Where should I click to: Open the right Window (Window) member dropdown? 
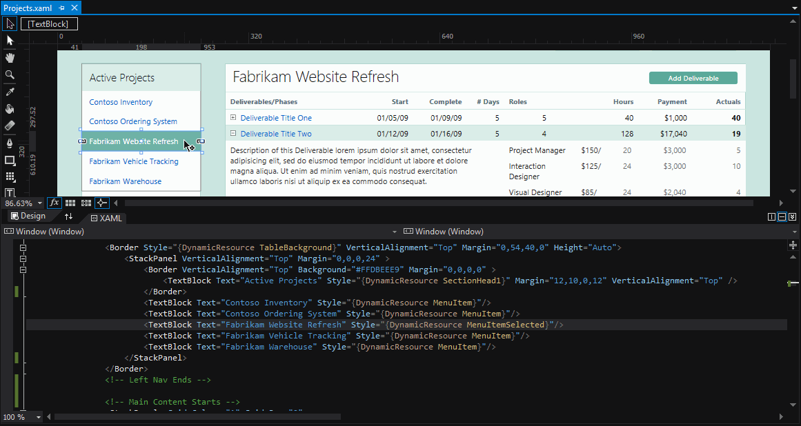794,232
